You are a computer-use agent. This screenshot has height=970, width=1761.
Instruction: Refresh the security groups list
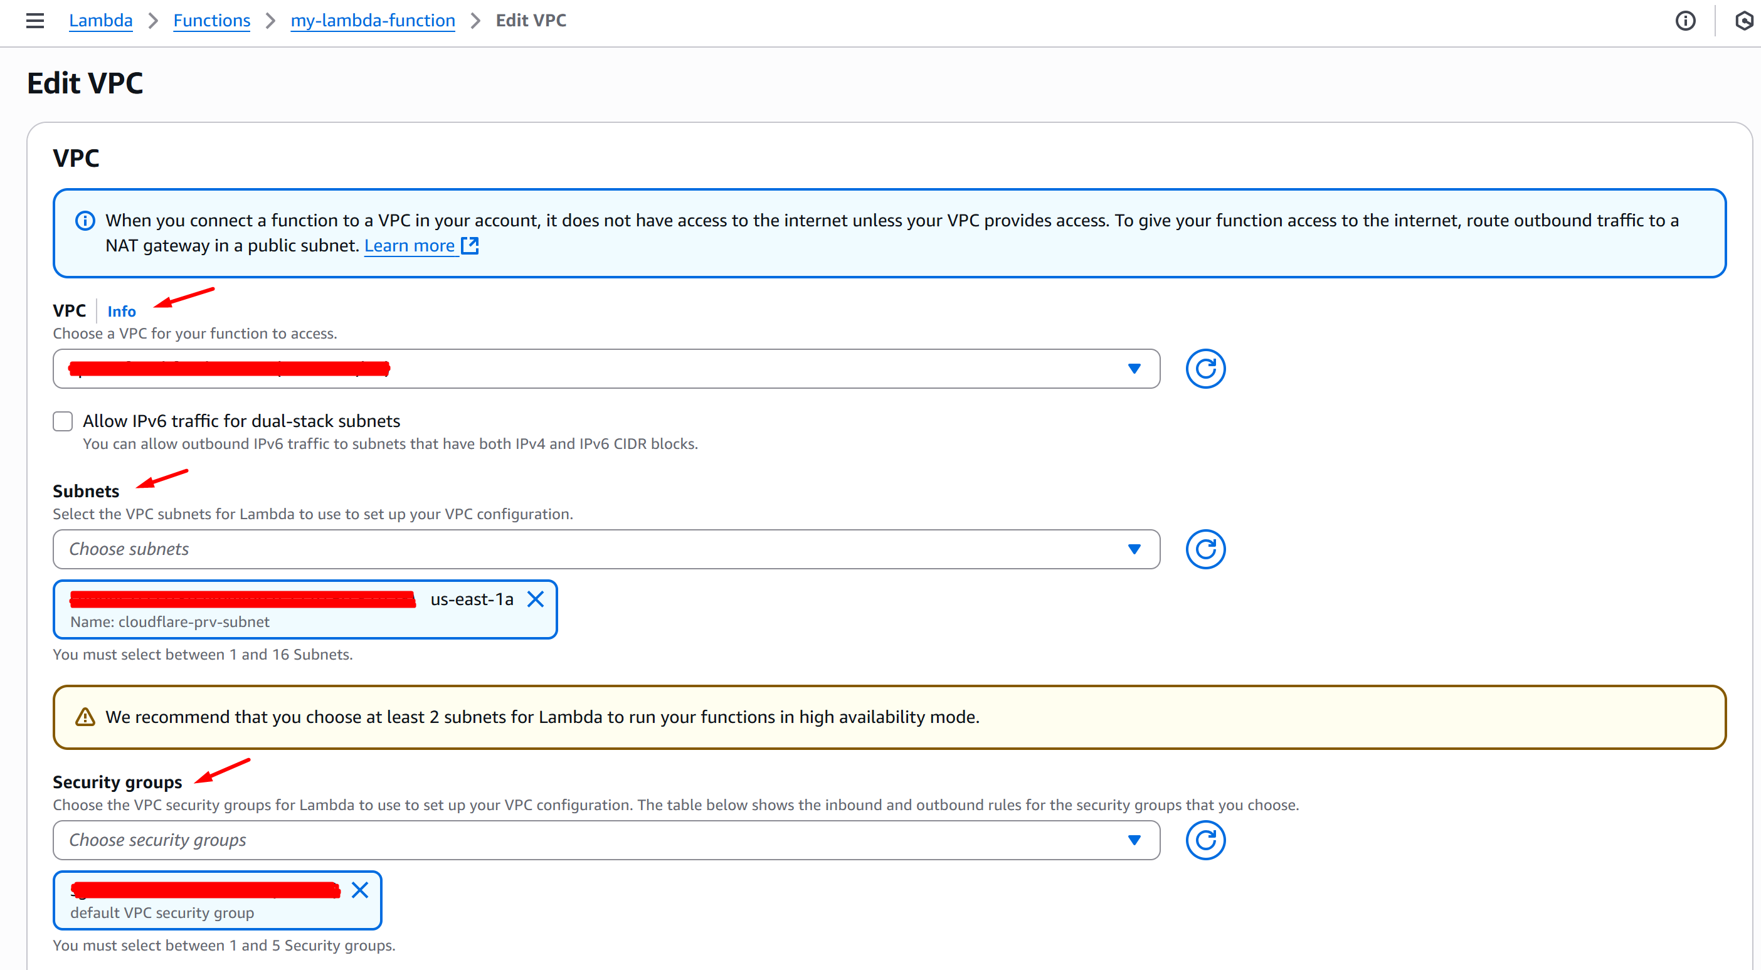click(1205, 840)
